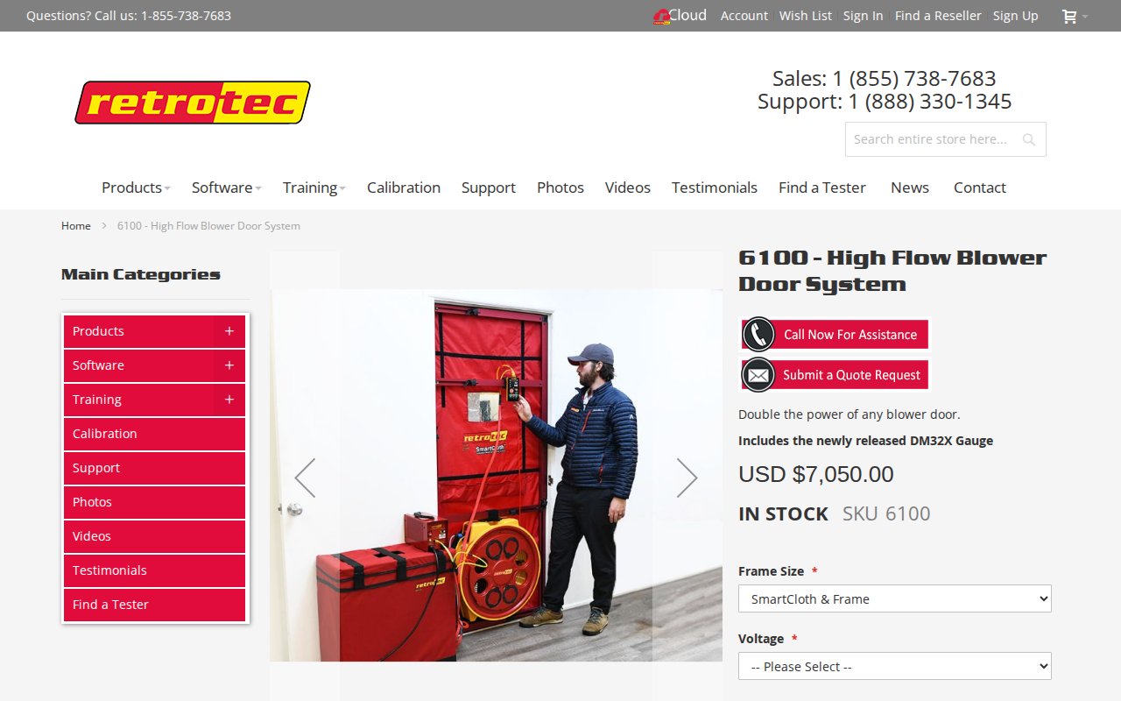Open the Voltage dropdown

(x=895, y=667)
